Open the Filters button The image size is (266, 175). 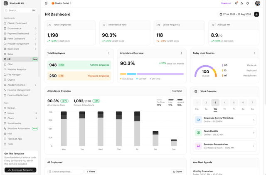(x=91, y=172)
